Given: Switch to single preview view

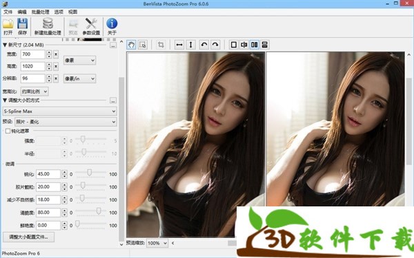Looking at the screenshot, I should (x=234, y=45).
